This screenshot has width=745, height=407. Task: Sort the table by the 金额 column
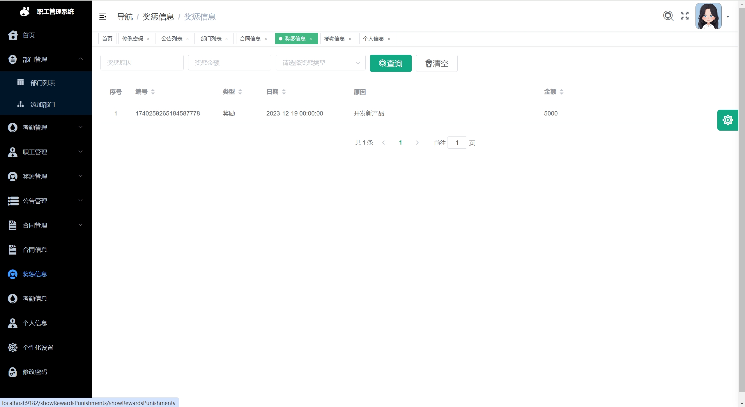561,92
